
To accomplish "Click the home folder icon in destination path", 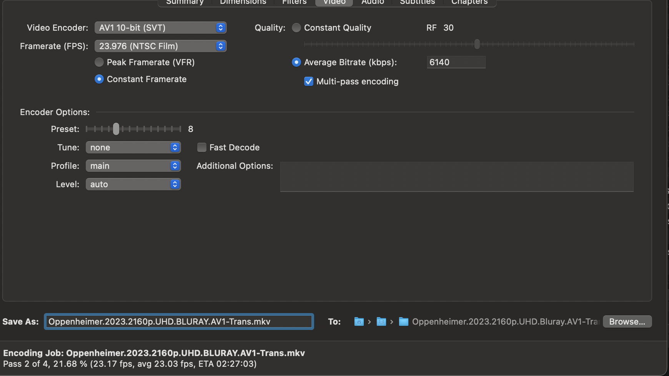I will pos(359,322).
